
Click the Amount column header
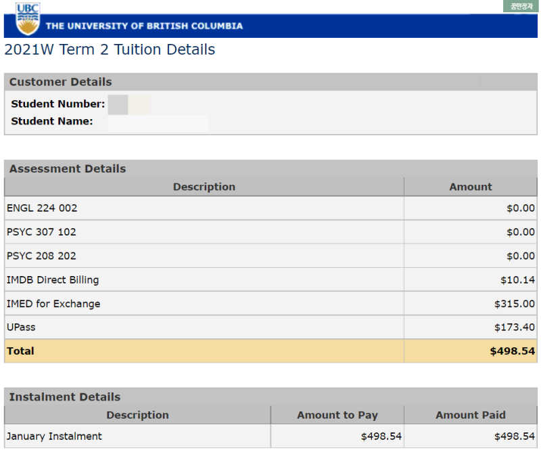tap(471, 187)
